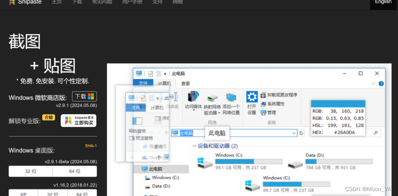Open the 文件 ribbon tab

tap(143, 83)
